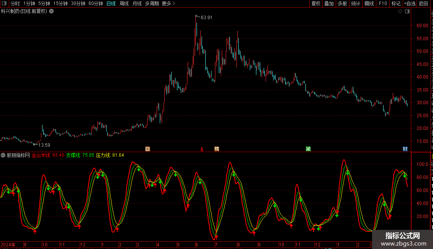Open the 统计 statistics tool
The image size is (433, 249).
click(356, 3)
